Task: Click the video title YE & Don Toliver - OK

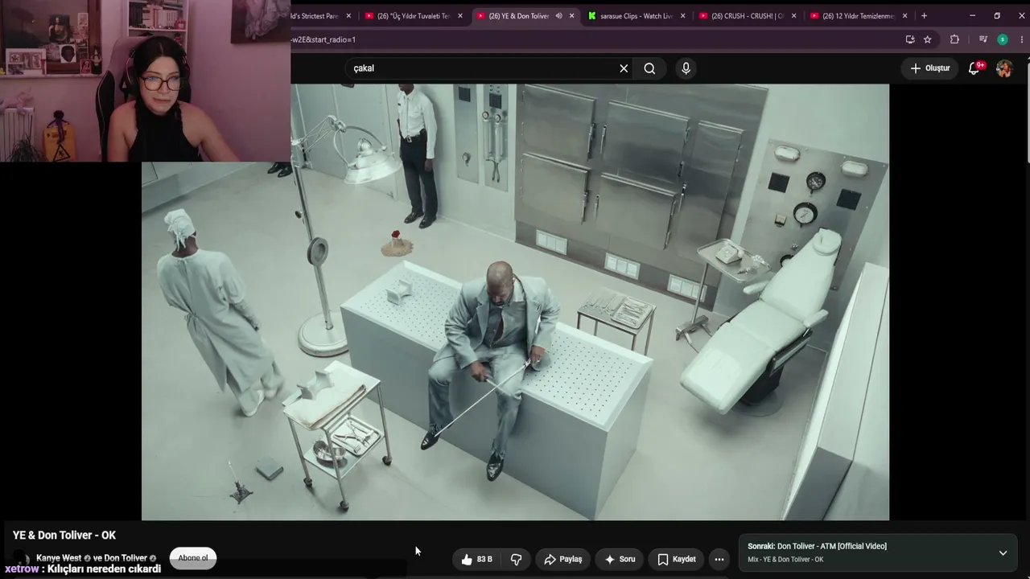Action: pos(64,536)
